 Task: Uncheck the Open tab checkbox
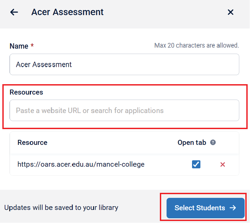point(196,164)
